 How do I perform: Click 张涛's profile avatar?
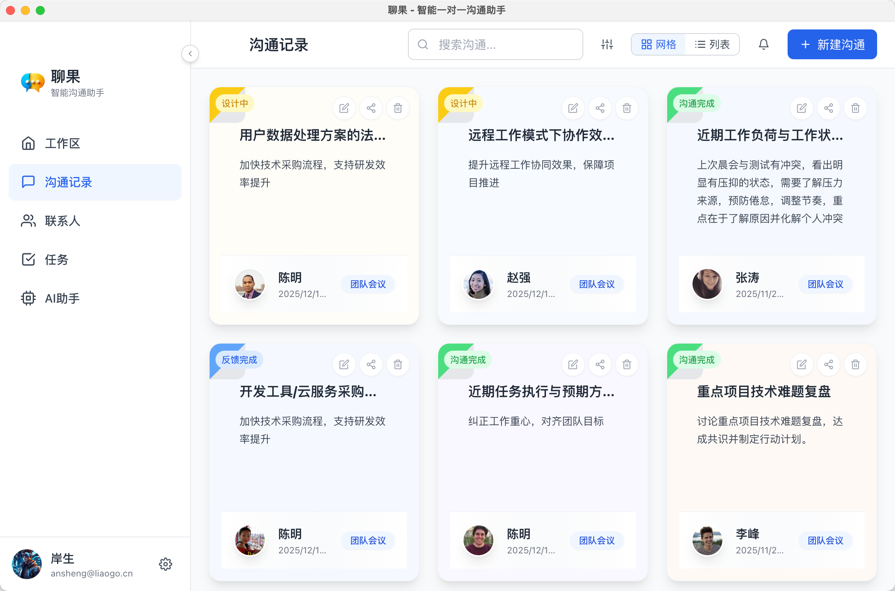707,284
